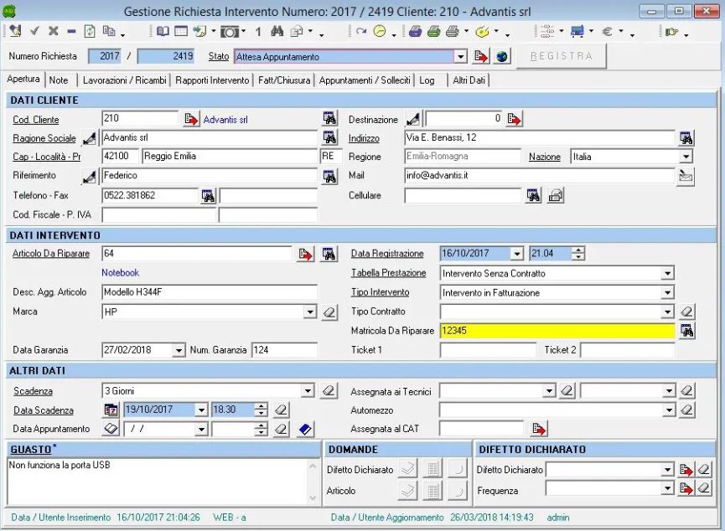
Task: Click the binoculars search icon in toolbar
Action: tap(277, 32)
